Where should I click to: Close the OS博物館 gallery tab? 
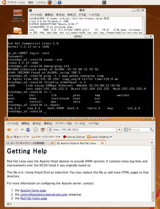pyautogui.click(x=52, y=143)
